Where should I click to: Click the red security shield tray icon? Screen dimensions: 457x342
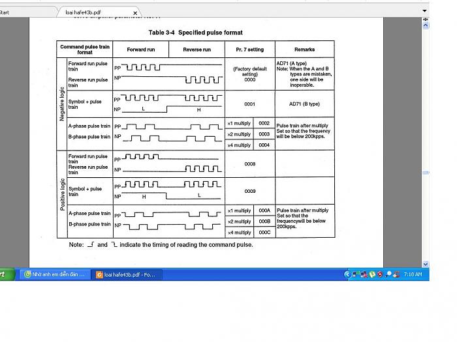click(379, 274)
